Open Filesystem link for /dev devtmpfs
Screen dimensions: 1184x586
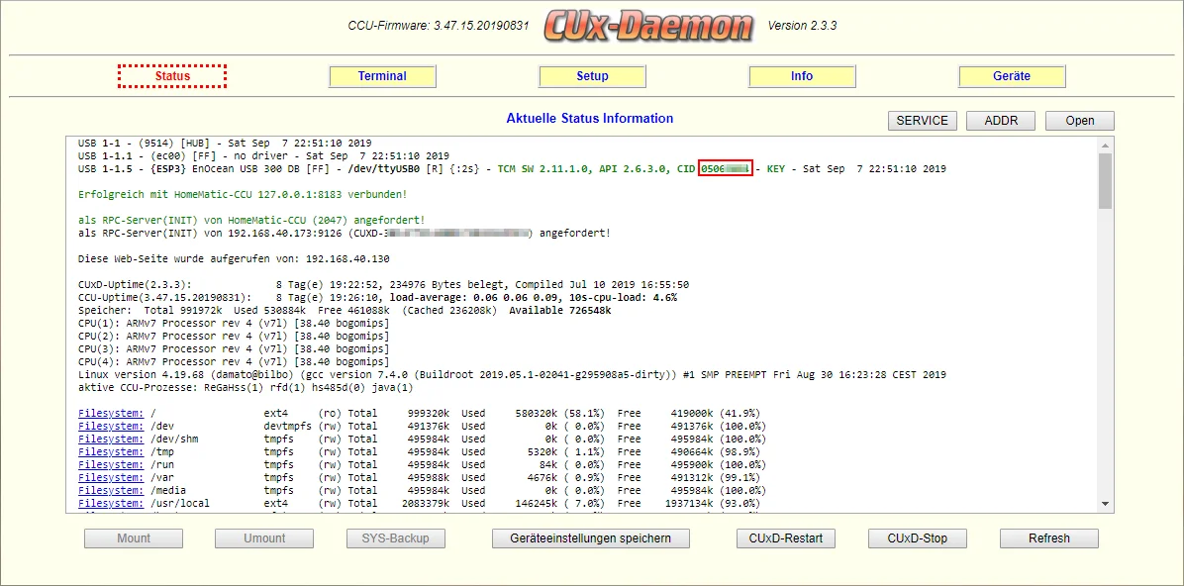pos(111,426)
